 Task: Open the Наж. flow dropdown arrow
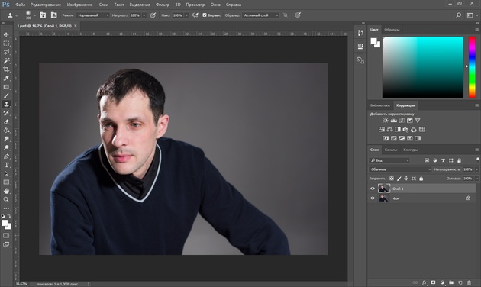click(186, 15)
